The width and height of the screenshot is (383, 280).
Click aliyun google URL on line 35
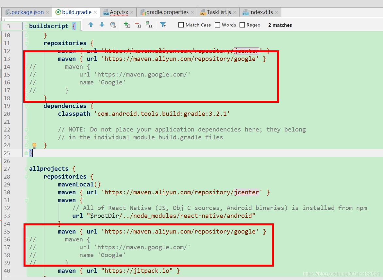(180, 232)
